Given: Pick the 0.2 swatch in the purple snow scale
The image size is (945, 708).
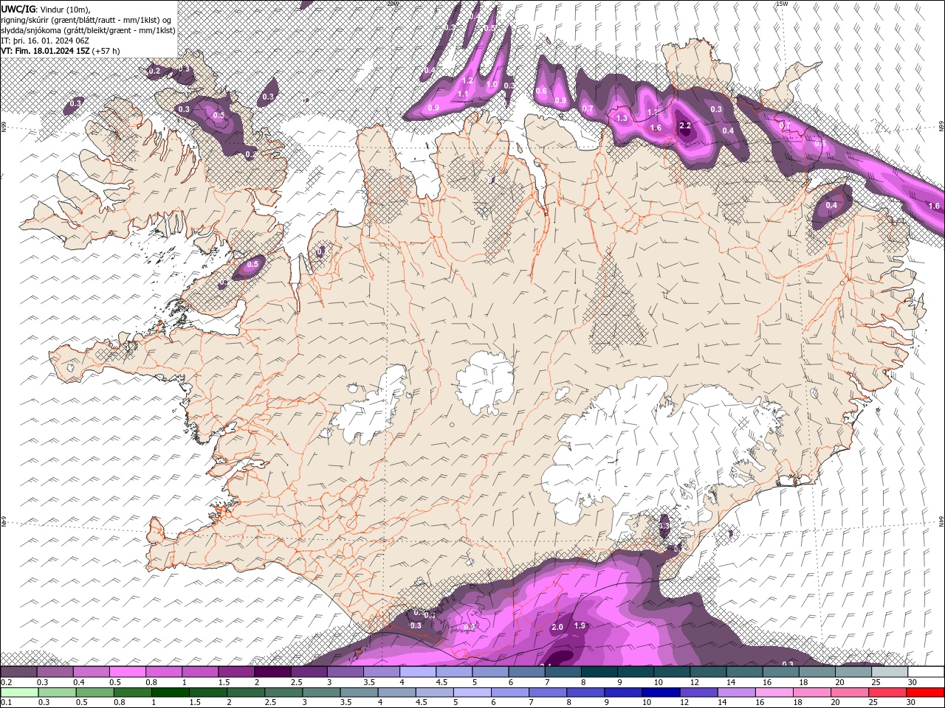Looking at the screenshot, I should point(18,672).
